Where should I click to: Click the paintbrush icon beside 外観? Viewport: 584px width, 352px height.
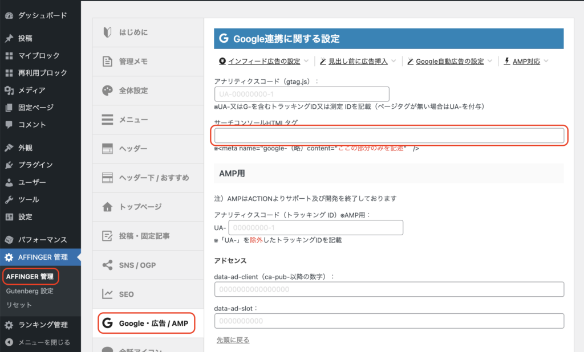click(x=9, y=148)
